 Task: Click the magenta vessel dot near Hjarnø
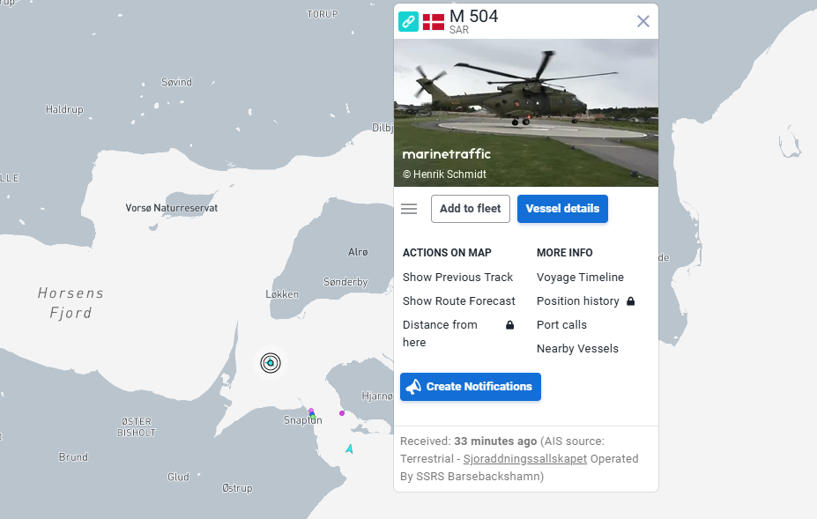pos(342,413)
